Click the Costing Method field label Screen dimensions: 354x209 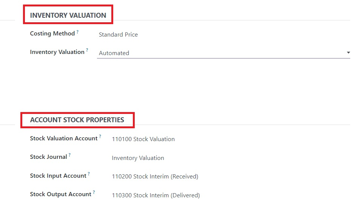click(52, 34)
